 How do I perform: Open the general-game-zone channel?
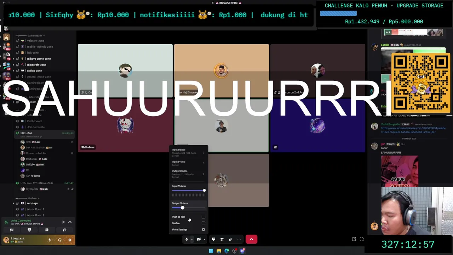coord(44,77)
